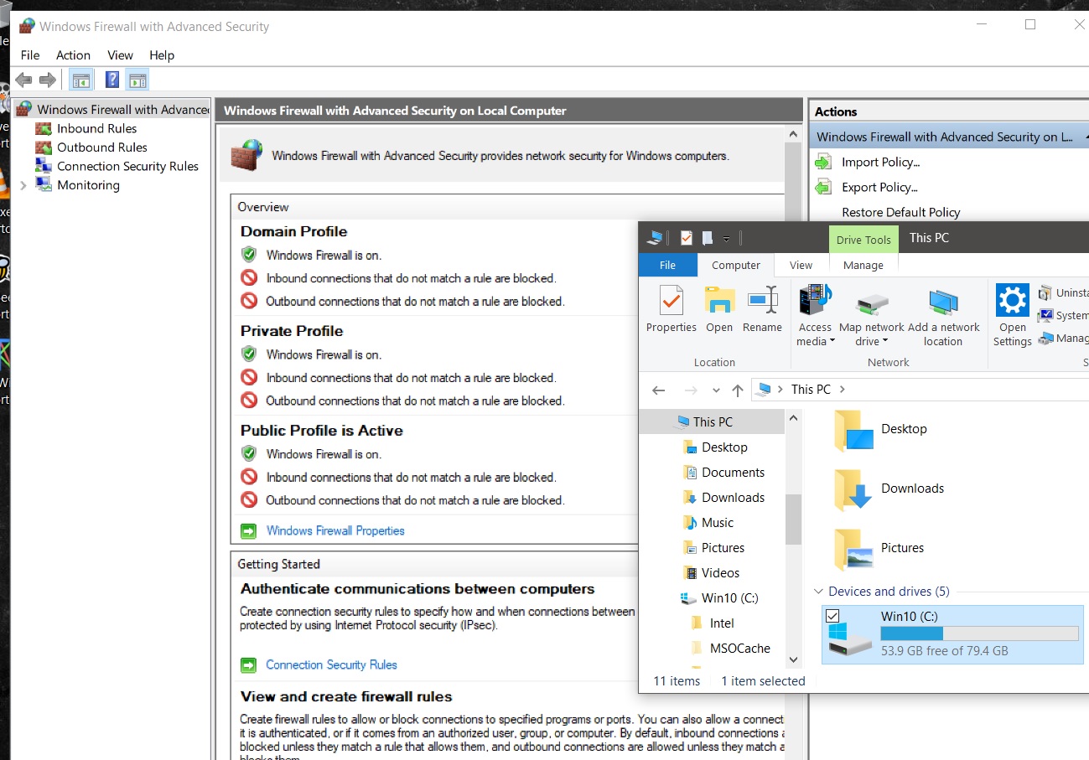The height and width of the screenshot is (760, 1089).
Task: Select the Monitoring node in the firewall tree
Action: (88, 185)
